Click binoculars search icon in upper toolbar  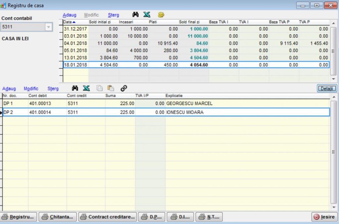coord(135,15)
